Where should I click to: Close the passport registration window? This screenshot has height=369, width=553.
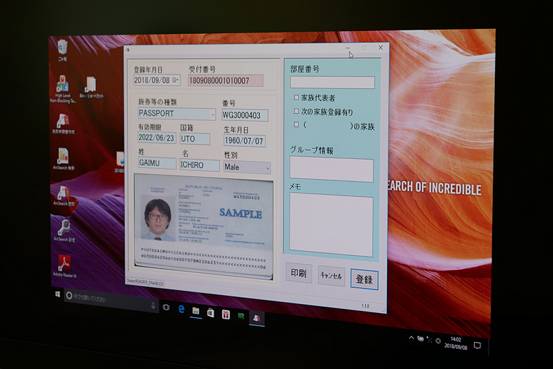381,48
